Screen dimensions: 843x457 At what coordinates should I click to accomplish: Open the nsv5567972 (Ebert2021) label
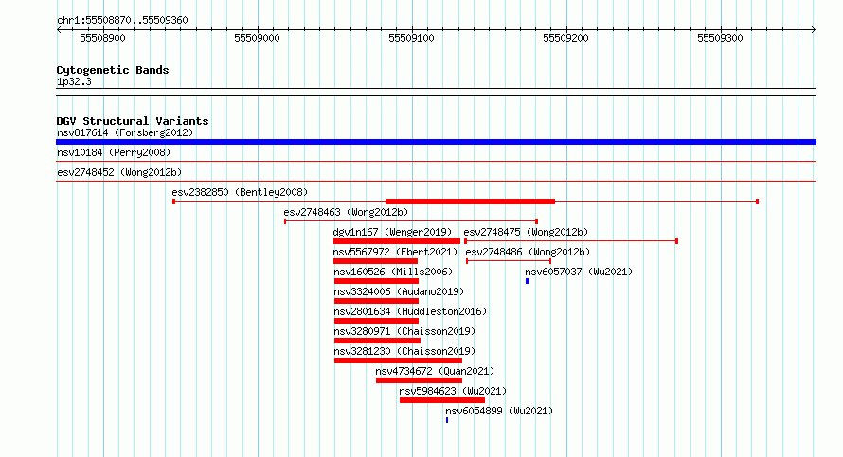[395, 252]
